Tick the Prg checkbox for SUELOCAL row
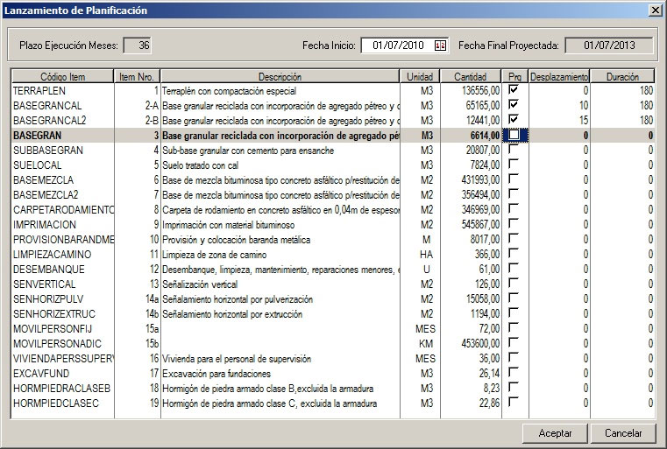The width and height of the screenshot is (667, 449). (514, 165)
